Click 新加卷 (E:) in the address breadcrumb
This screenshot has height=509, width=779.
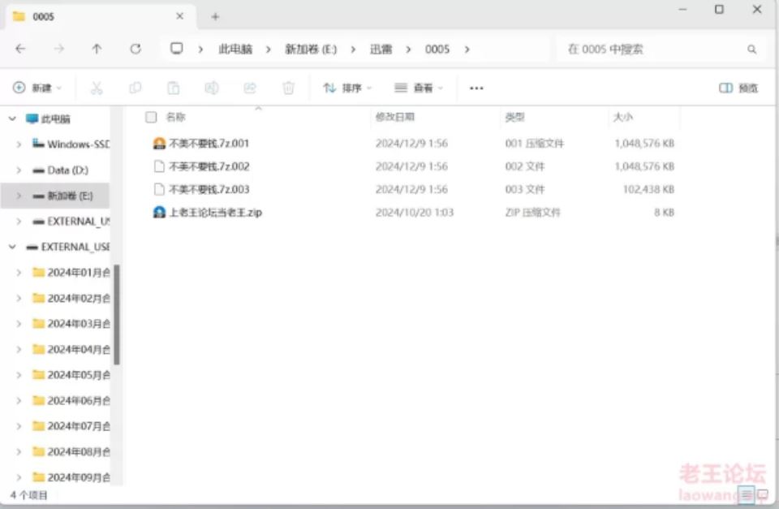[x=311, y=50]
